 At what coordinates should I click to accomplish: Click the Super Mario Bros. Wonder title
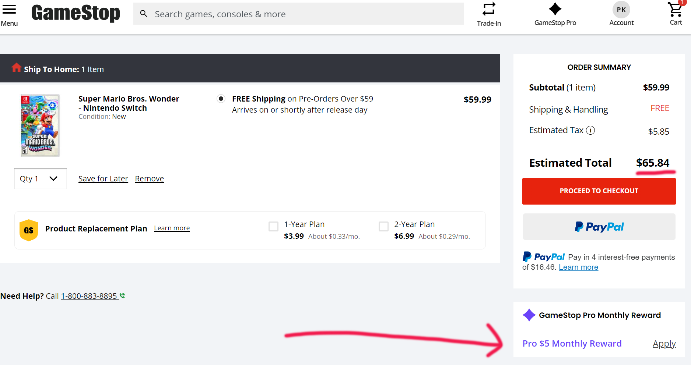pos(129,103)
